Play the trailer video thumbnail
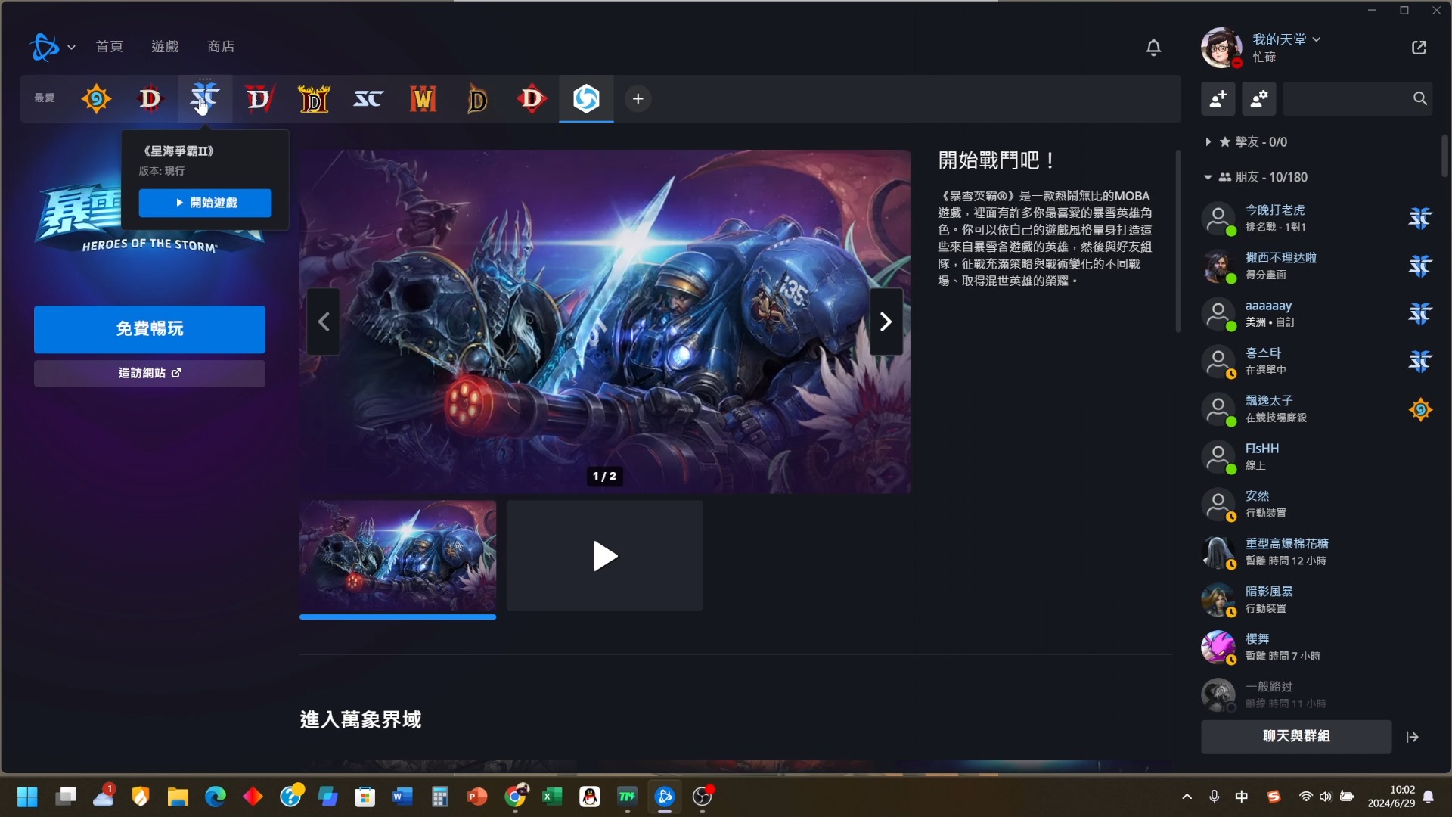Screen dimensions: 1452x817 coord(605,556)
